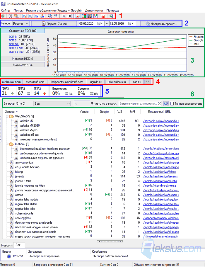Toggle the ЯGM combined display icon
Viewport: 205px width, 267px height.
(95, 16)
